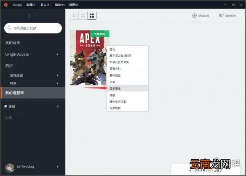Image resolution: width=246 pixels, height=176 pixels.
Task: Open the 好友名單 friends list bar
Action: click(206, 169)
